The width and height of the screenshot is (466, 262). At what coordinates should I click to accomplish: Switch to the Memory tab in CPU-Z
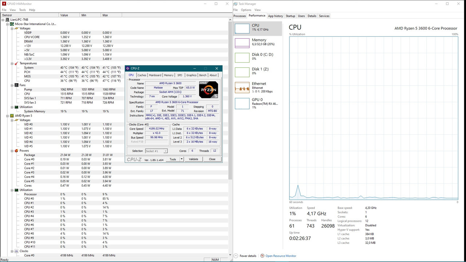pyautogui.click(x=169, y=75)
